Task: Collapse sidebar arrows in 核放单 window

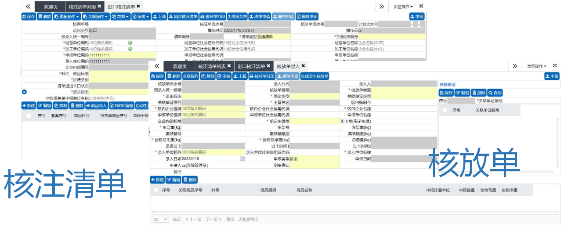Action: (156, 66)
